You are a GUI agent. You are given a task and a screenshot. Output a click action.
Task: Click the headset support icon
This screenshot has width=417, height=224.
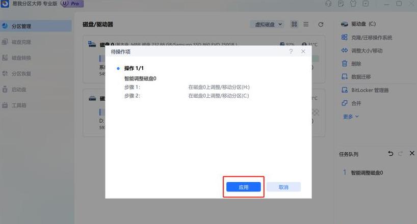(x=328, y=4)
